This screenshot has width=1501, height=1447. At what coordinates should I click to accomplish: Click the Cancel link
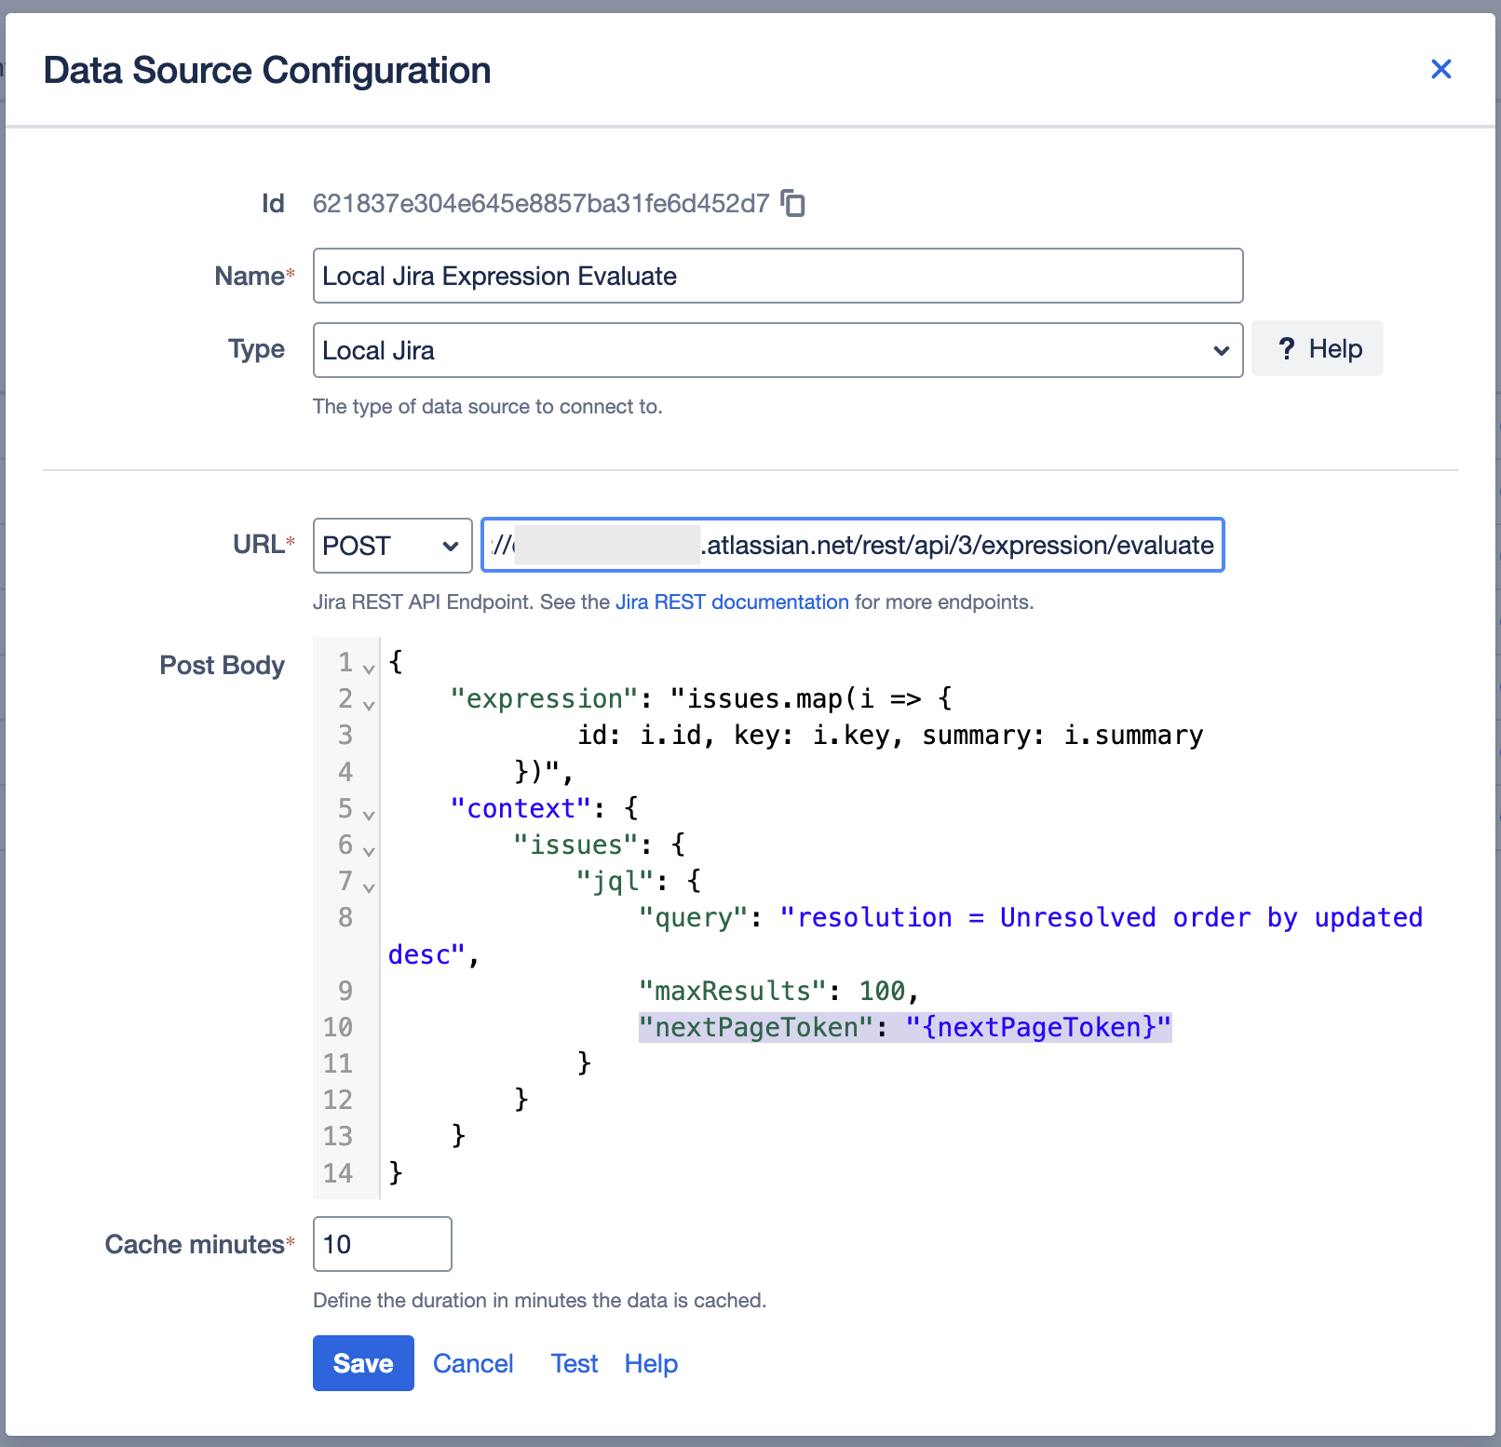[473, 1364]
